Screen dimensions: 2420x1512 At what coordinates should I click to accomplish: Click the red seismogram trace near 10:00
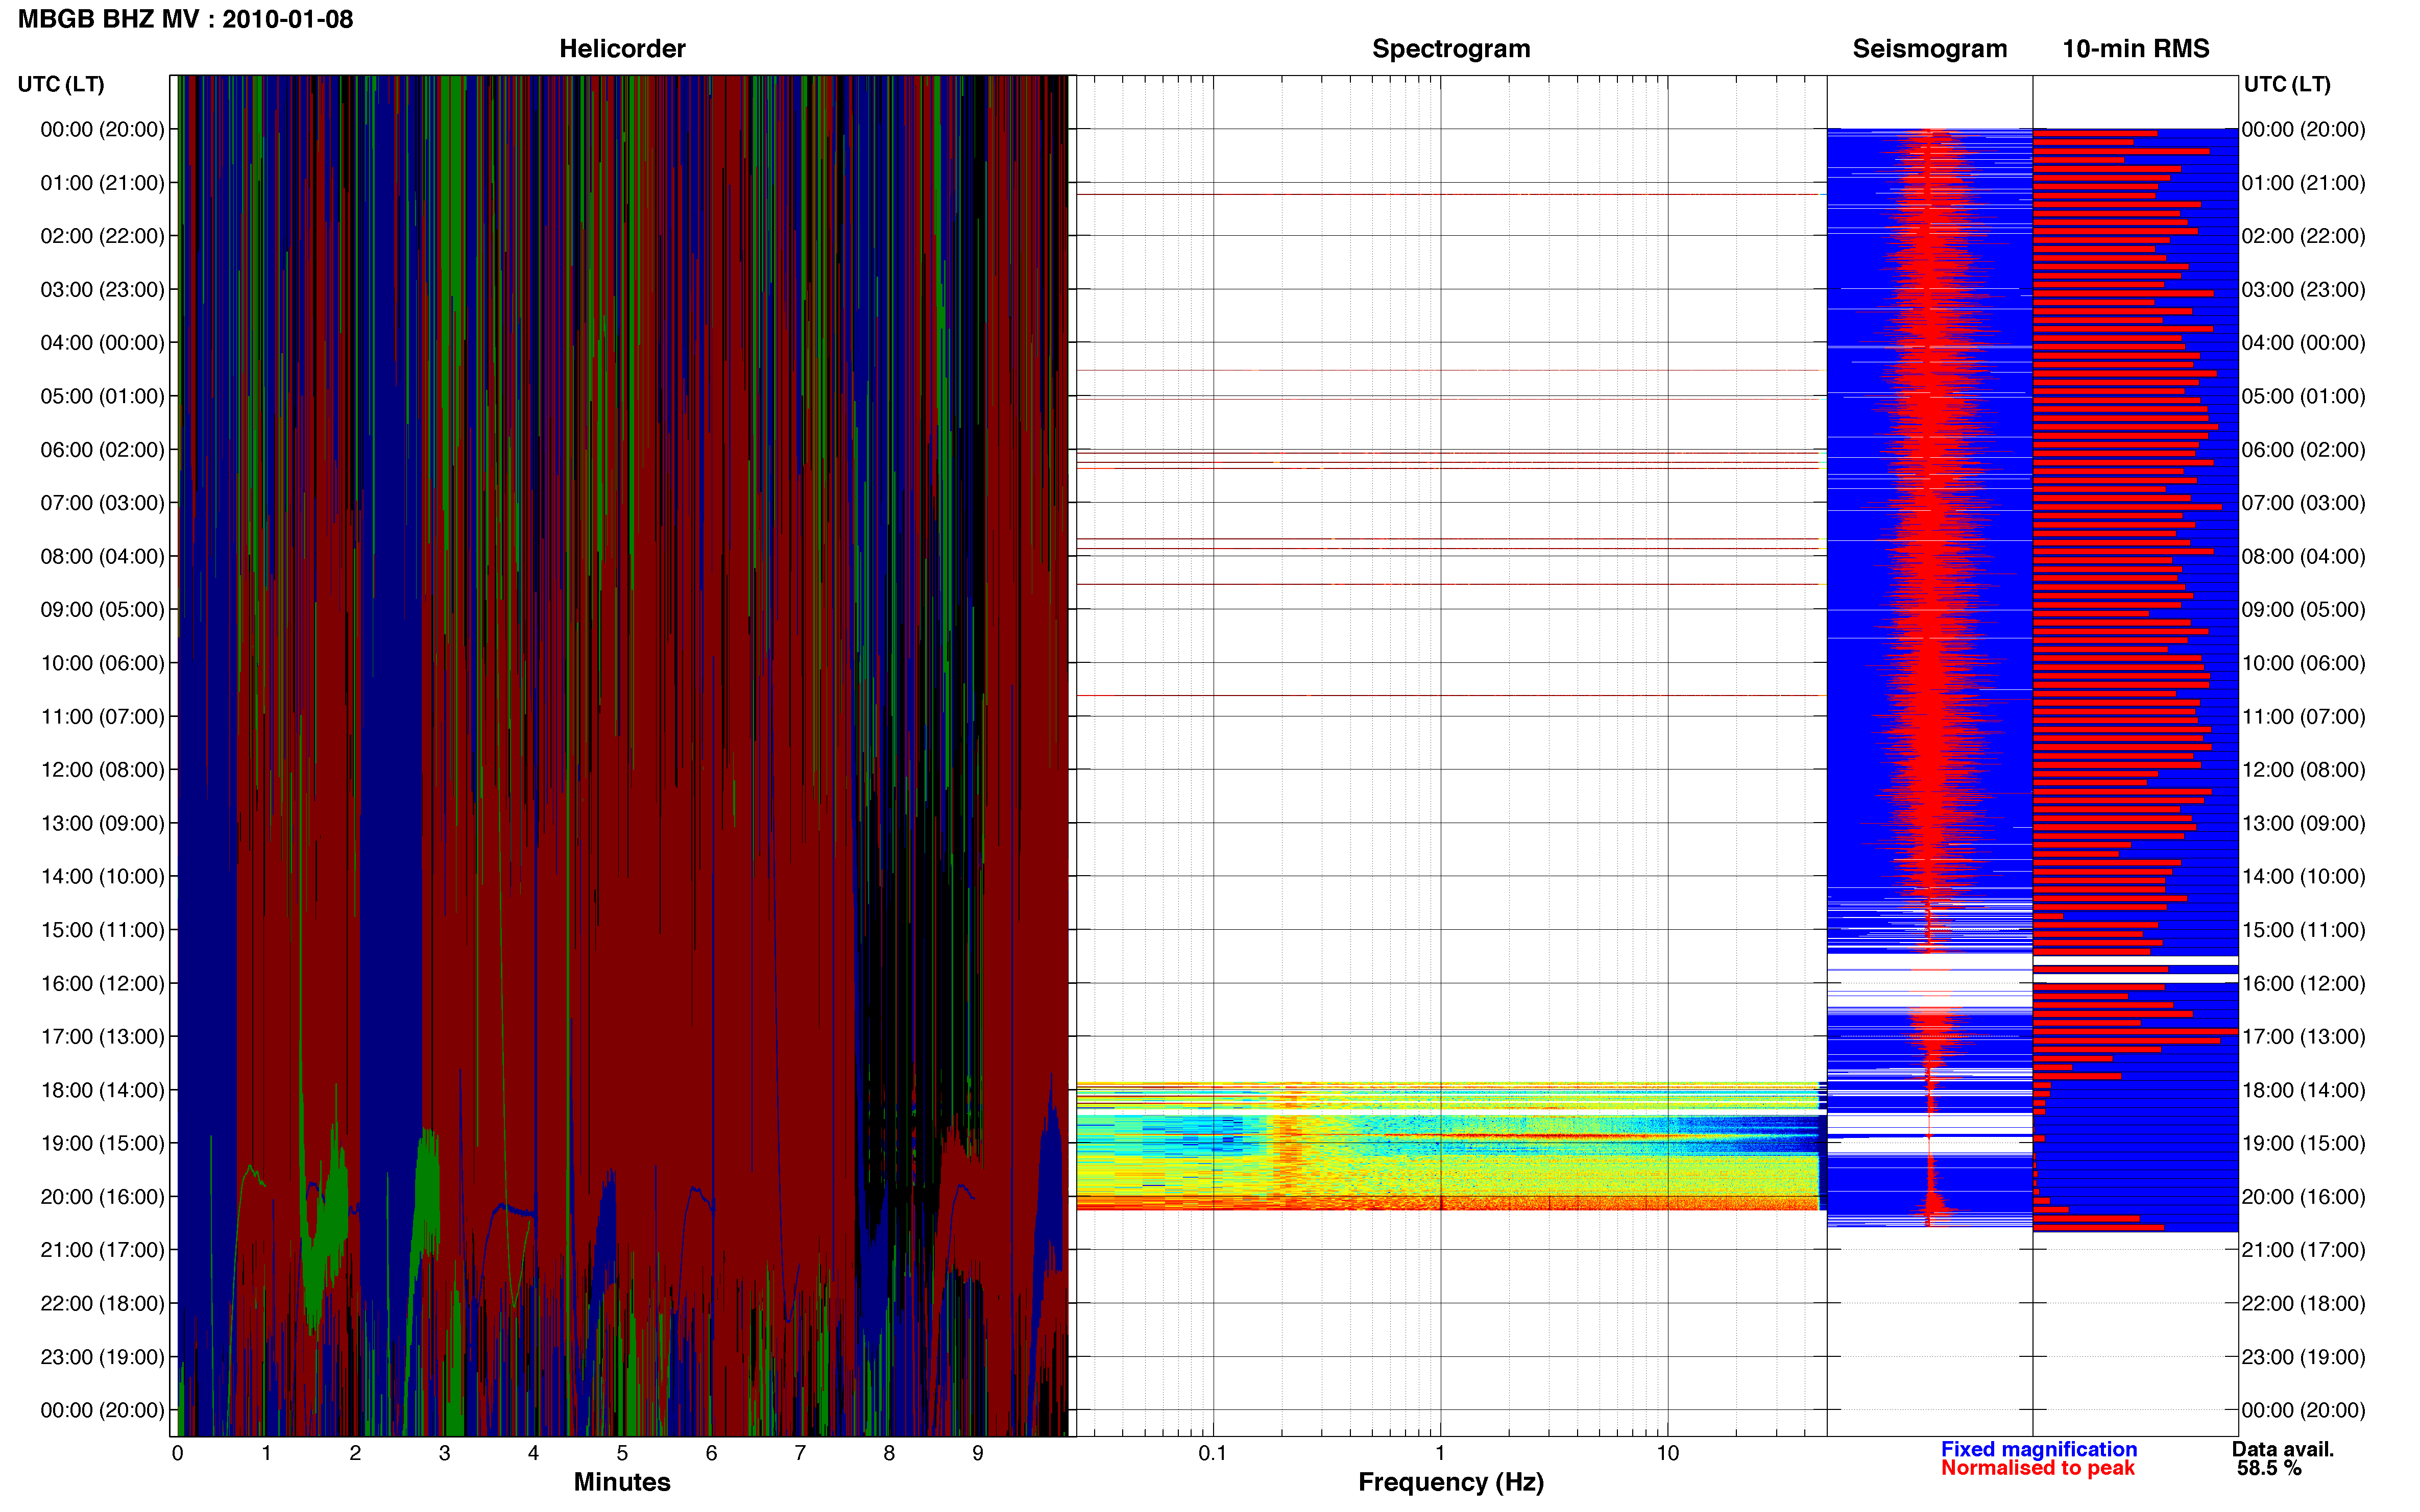click(x=1931, y=663)
